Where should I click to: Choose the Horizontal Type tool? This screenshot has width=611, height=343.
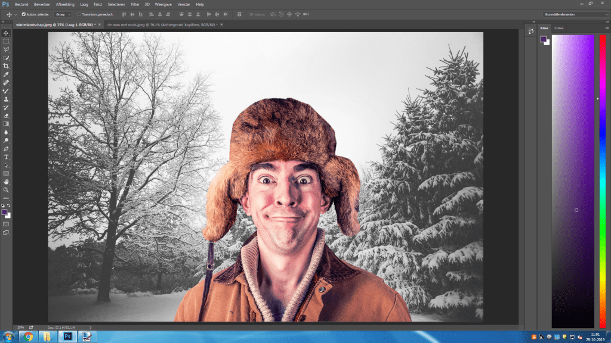[x=6, y=157]
